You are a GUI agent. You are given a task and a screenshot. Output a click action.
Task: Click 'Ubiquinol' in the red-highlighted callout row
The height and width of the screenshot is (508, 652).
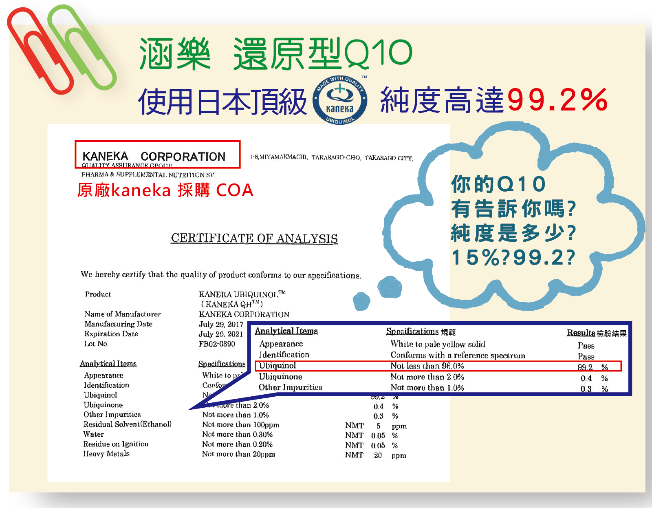[278, 366]
